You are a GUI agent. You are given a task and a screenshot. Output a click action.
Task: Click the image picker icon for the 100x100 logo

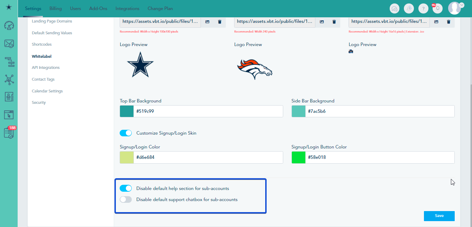coord(207,21)
